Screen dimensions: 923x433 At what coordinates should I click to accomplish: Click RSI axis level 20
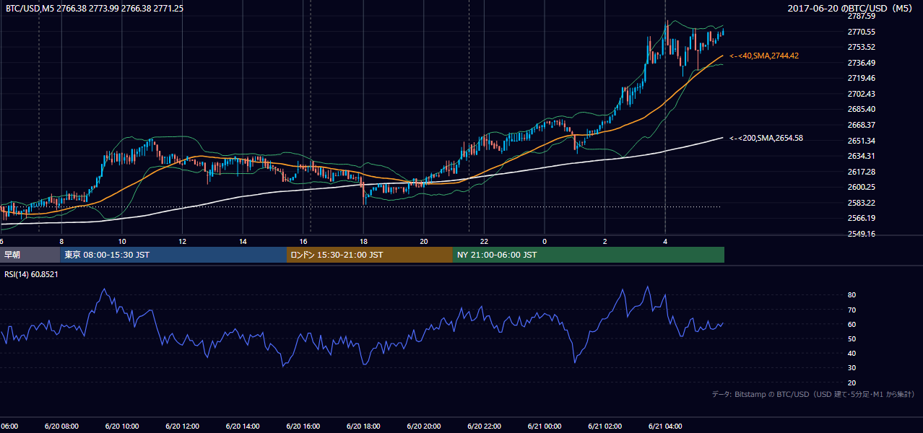(x=851, y=382)
